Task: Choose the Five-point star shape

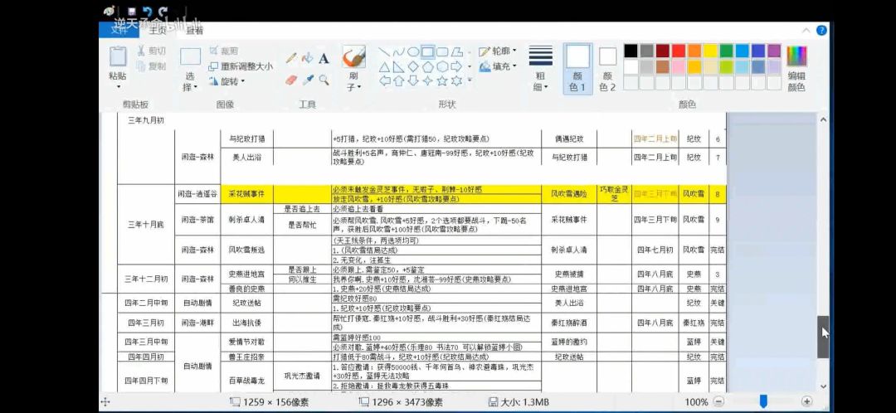Action: [441, 80]
